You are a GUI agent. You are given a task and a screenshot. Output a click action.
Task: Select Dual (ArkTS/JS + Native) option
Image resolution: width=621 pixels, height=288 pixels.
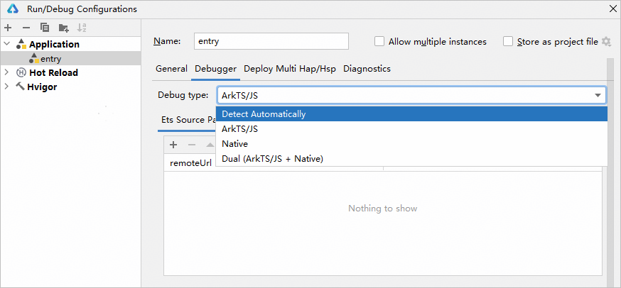[272, 159]
